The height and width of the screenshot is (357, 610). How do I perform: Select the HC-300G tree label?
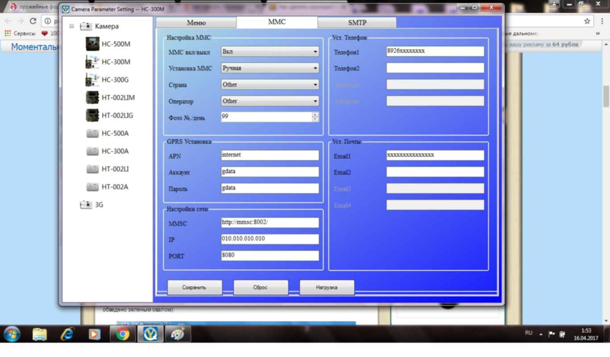[x=115, y=79]
